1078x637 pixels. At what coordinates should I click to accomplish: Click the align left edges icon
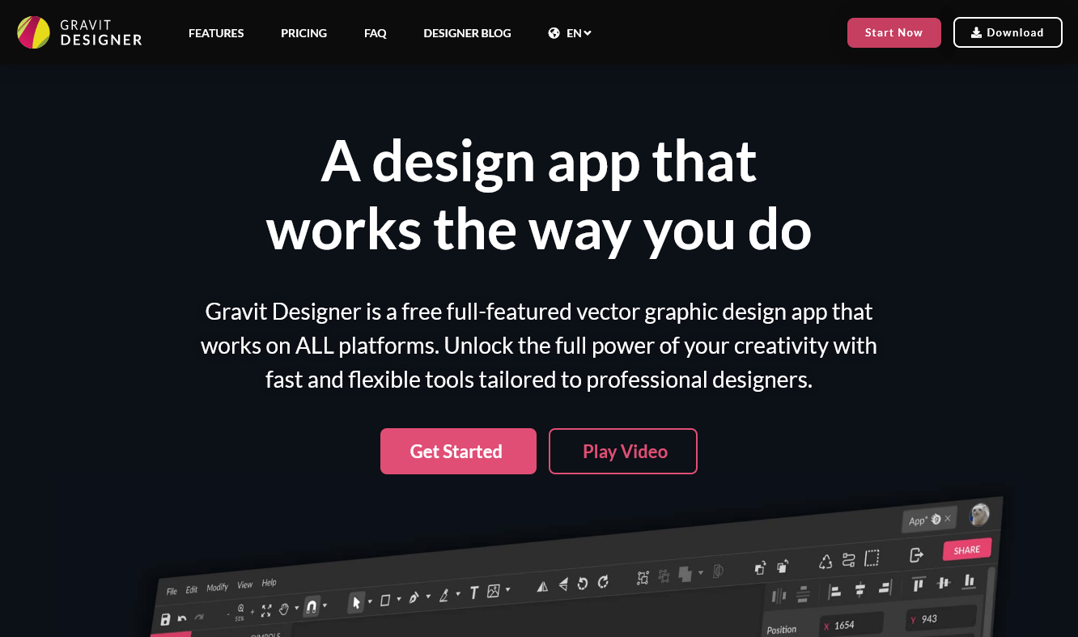tap(835, 590)
